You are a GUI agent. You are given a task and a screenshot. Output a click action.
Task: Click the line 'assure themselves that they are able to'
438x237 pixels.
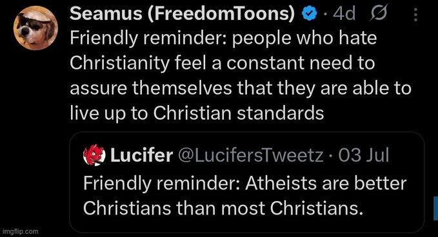241,88
